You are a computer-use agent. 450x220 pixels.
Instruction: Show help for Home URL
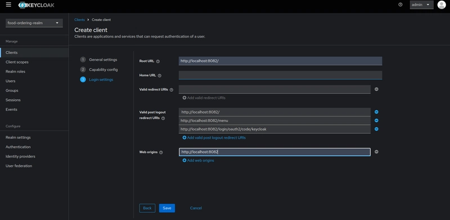coord(160,75)
